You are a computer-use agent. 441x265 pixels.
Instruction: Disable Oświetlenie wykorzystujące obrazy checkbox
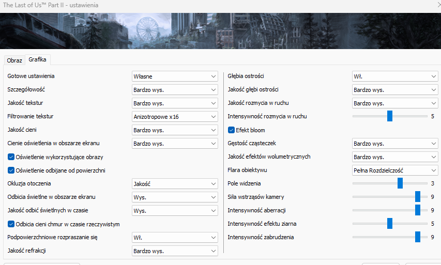(x=11, y=157)
